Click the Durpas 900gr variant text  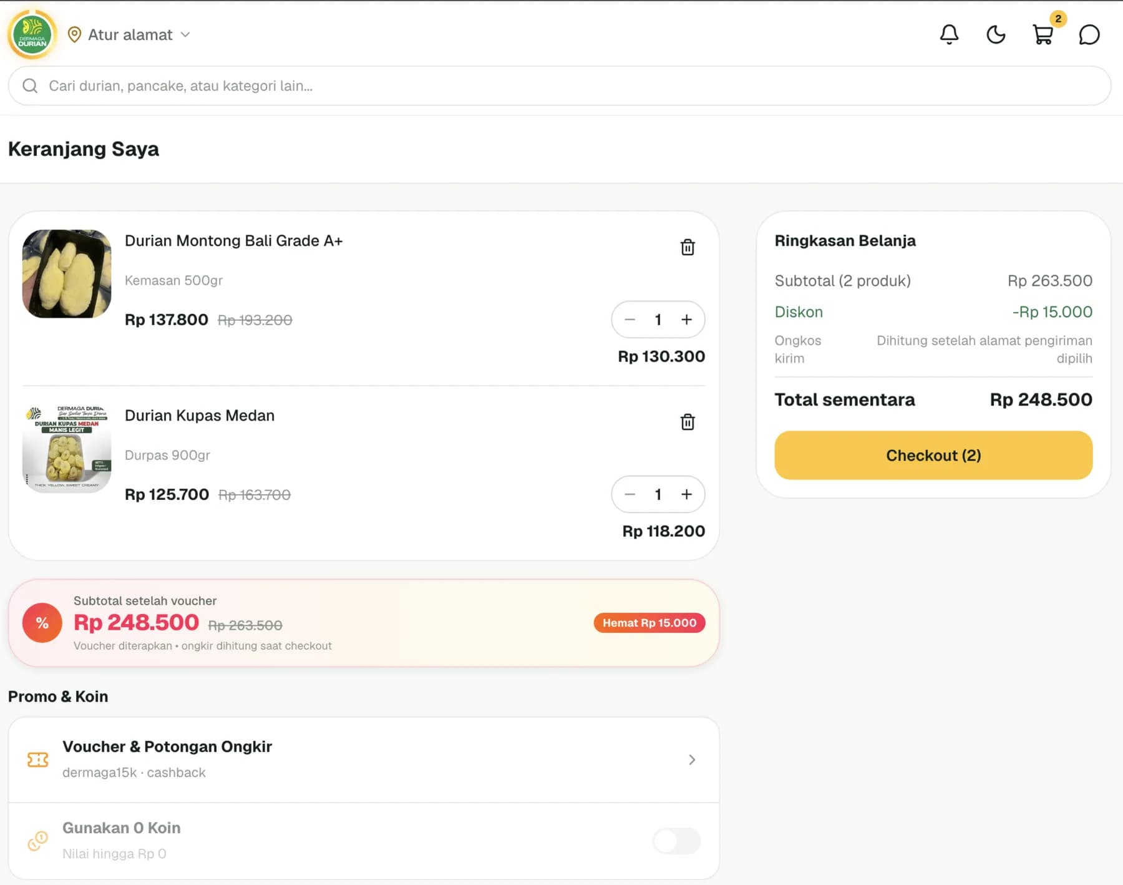[x=167, y=455]
